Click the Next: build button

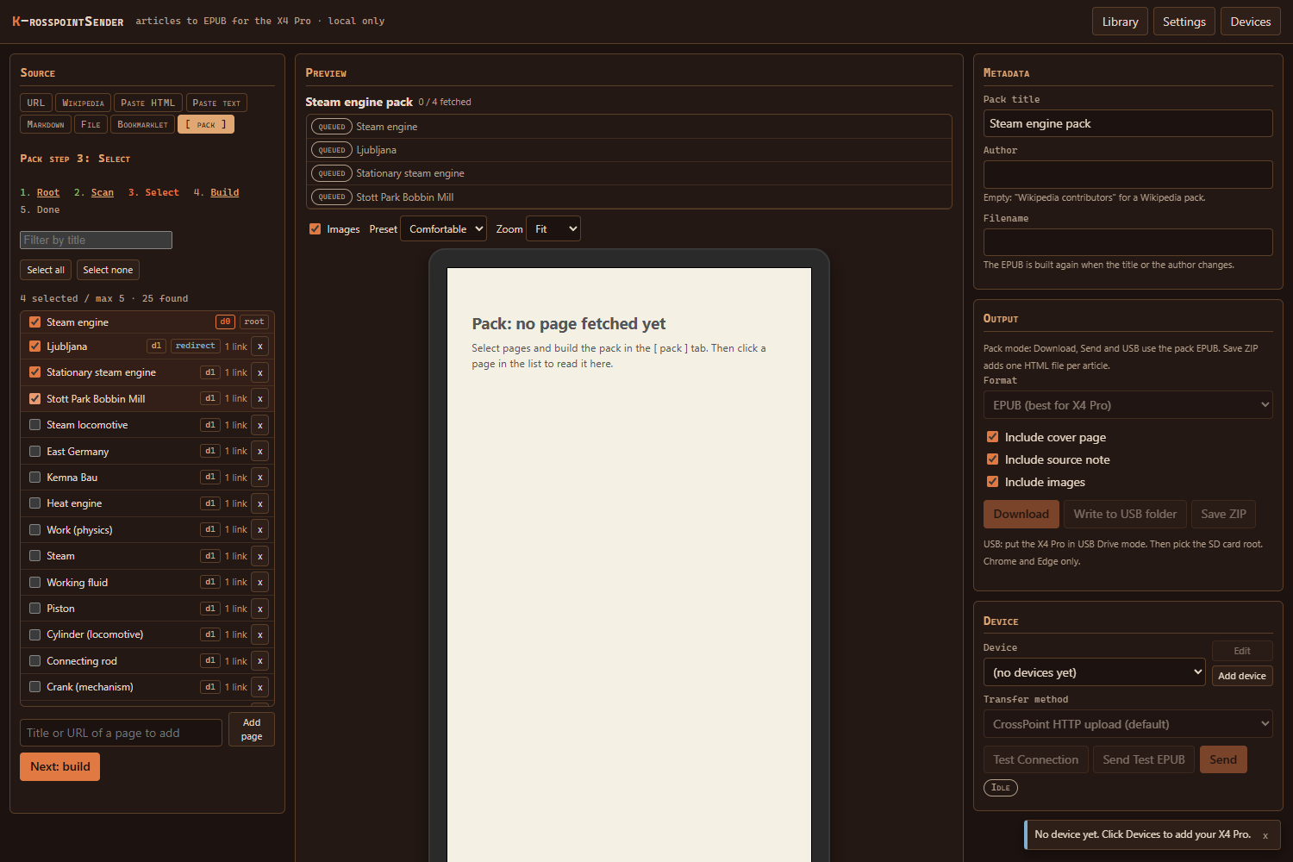[59, 766]
